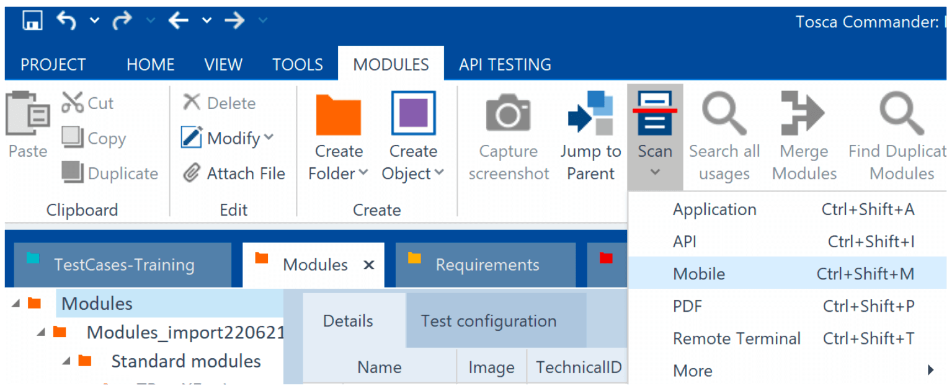Image resolution: width=952 pixels, height=391 pixels.
Task: Close the Modules document tab
Action: tap(369, 265)
